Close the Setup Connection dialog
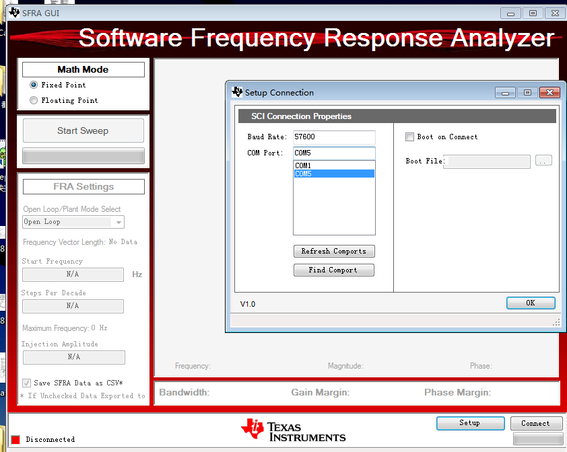 549,93
